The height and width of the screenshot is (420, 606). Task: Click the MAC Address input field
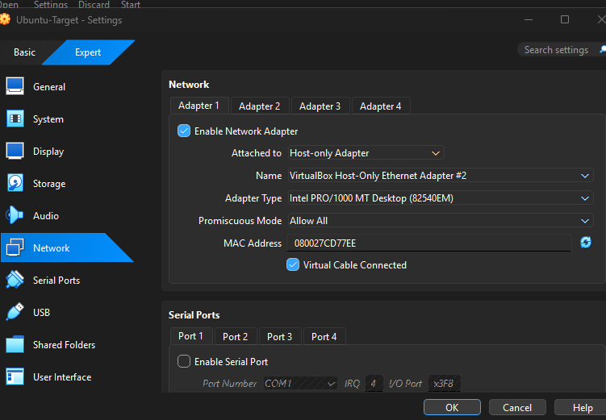pyautogui.click(x=429, y=243)
